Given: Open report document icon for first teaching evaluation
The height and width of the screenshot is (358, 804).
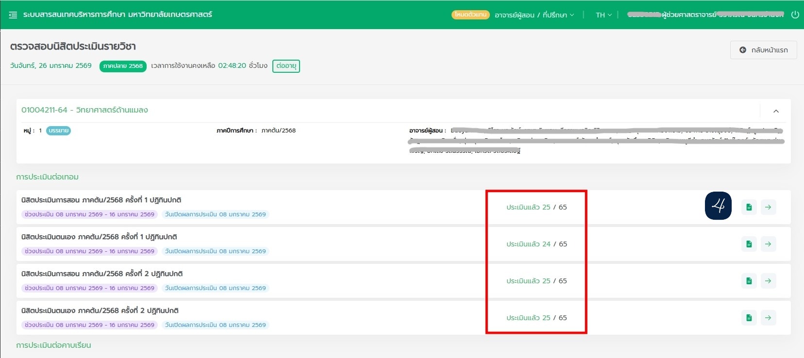Looking at the screenshot, I should pyautogui.click(x=749, y=207).
